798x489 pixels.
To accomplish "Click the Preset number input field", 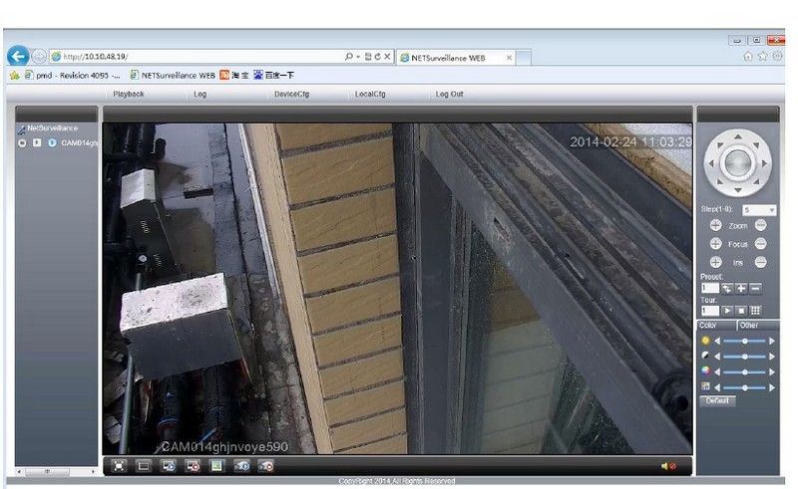I will click(710, 288).
